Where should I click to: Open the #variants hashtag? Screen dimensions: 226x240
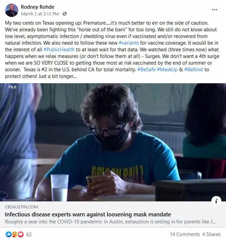(128, 43)
